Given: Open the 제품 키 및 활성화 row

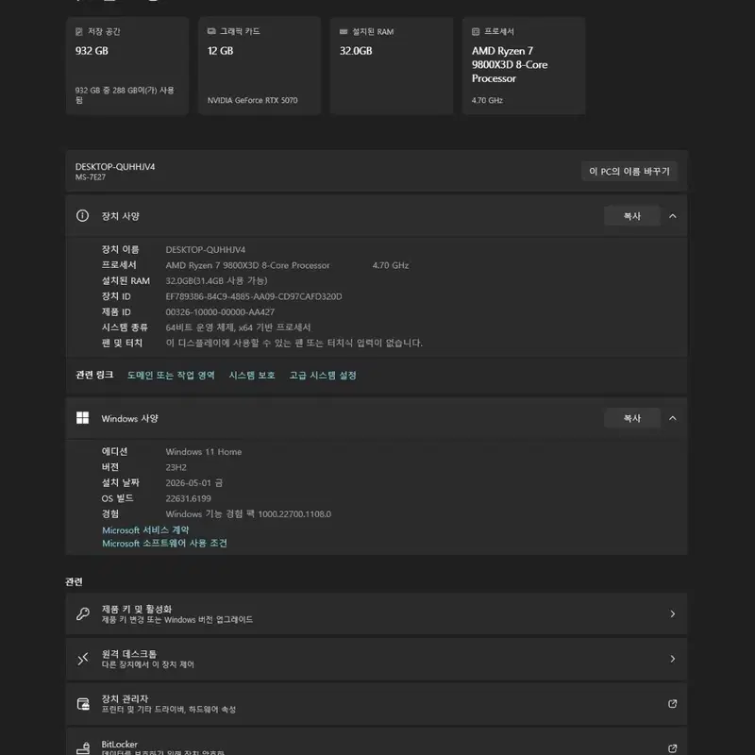Looking at the screenshot, I should pyautogui.click(x=377, y=614).
